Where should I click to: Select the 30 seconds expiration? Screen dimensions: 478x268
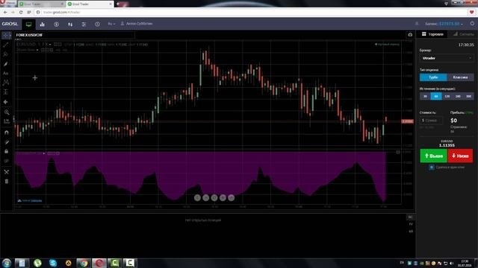[425, 96]
